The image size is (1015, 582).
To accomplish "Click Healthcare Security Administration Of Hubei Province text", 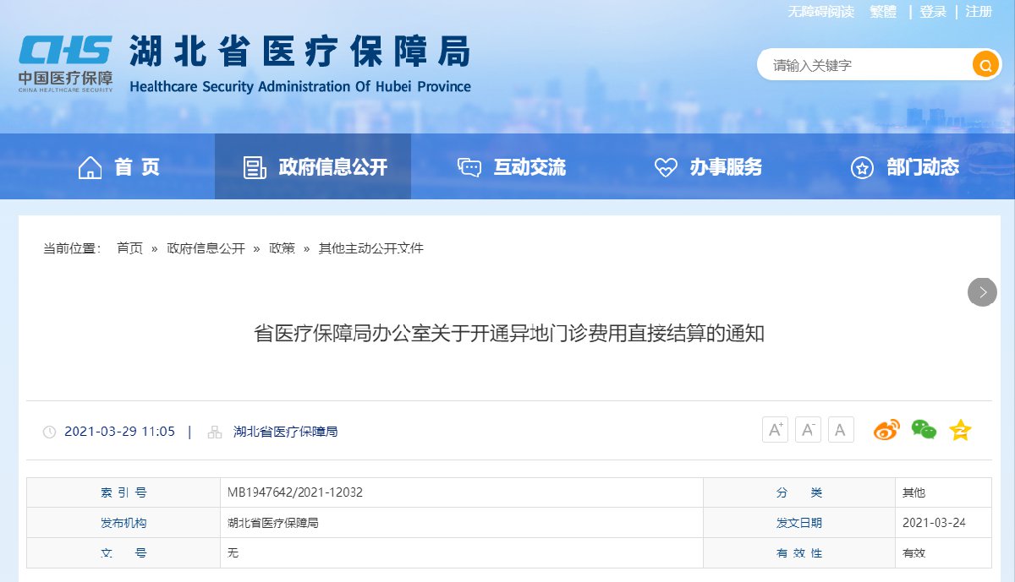I will (300, 86).
